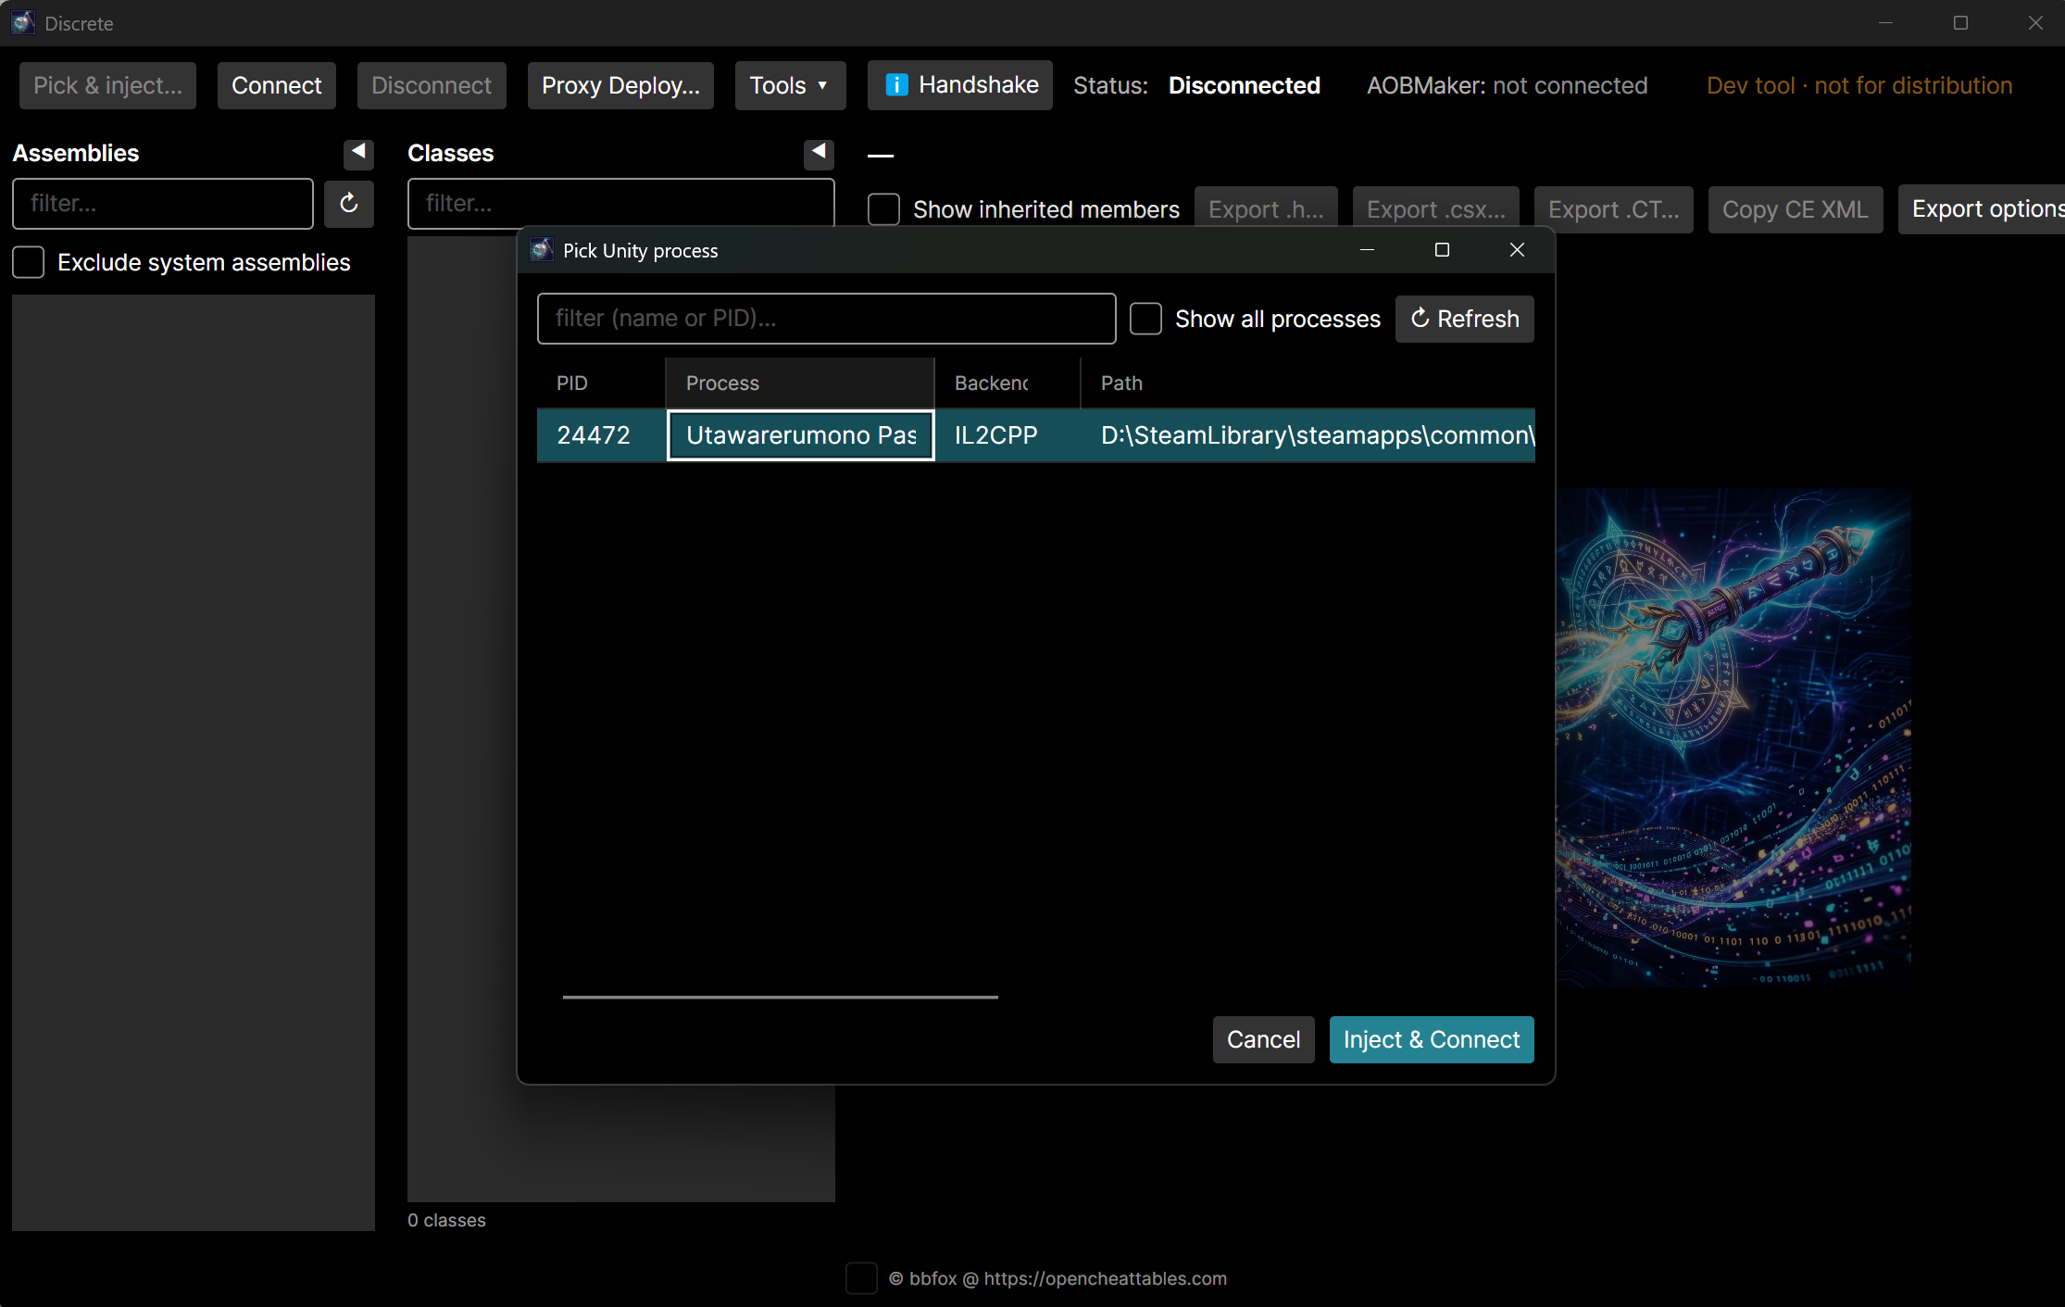The height and width of the screenshot is (1307, 2065).
Task: Click the Discrete app title icon
Action: [x=23, y=22]
